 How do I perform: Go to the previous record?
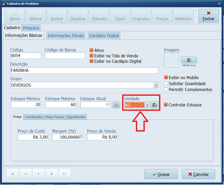[x=25, y=174]
